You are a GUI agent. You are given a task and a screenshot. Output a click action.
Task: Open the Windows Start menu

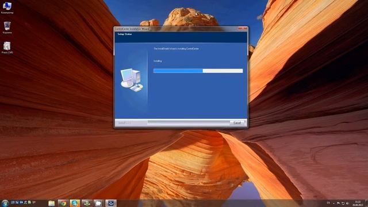pos(5,203)
